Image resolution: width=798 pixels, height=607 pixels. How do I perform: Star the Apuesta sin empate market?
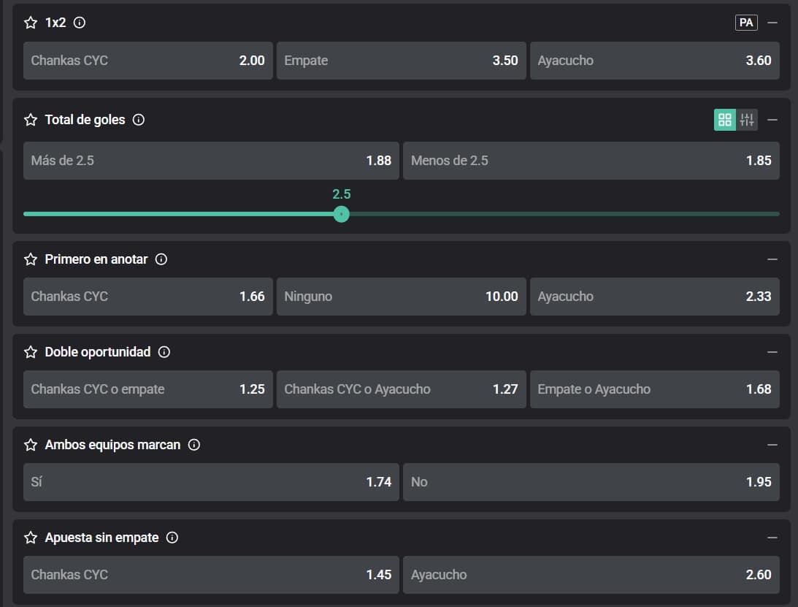coord(31,538)
